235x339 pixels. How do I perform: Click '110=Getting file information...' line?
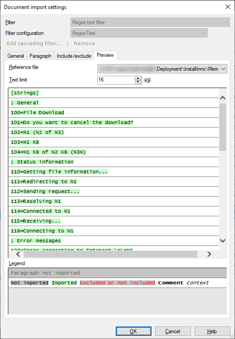coord(114,172)
